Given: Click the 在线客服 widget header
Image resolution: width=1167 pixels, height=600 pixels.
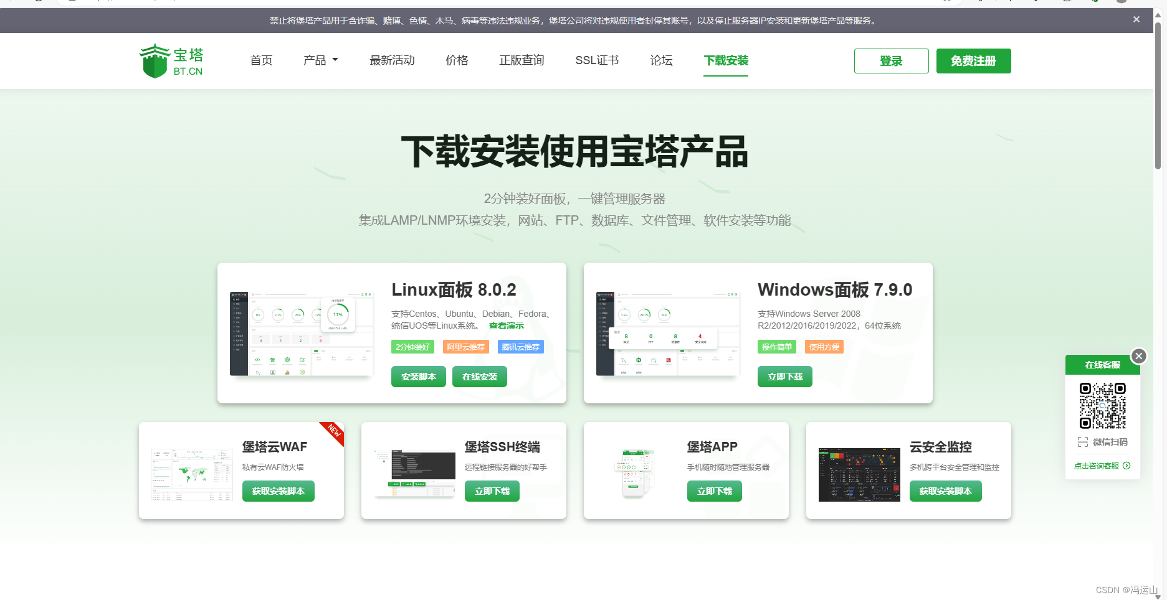Looking at the screenshot, I should click(x=1103, y=365).
